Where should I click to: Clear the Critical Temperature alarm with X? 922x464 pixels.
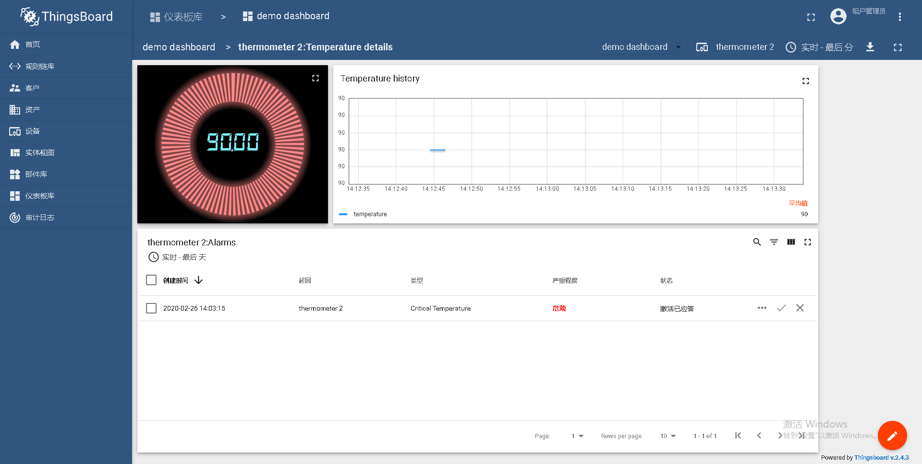point(800,308)
